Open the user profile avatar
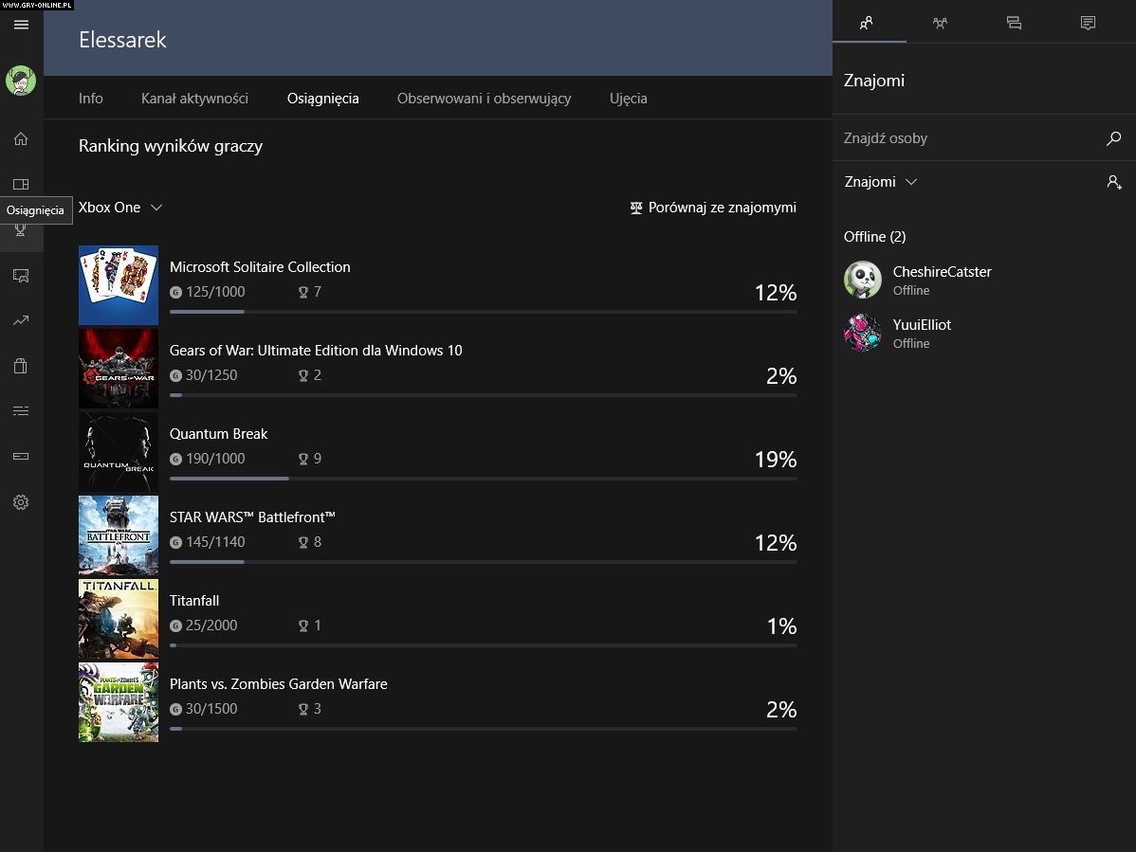This screenshot has width=1136, height=852. click(21, 81)
